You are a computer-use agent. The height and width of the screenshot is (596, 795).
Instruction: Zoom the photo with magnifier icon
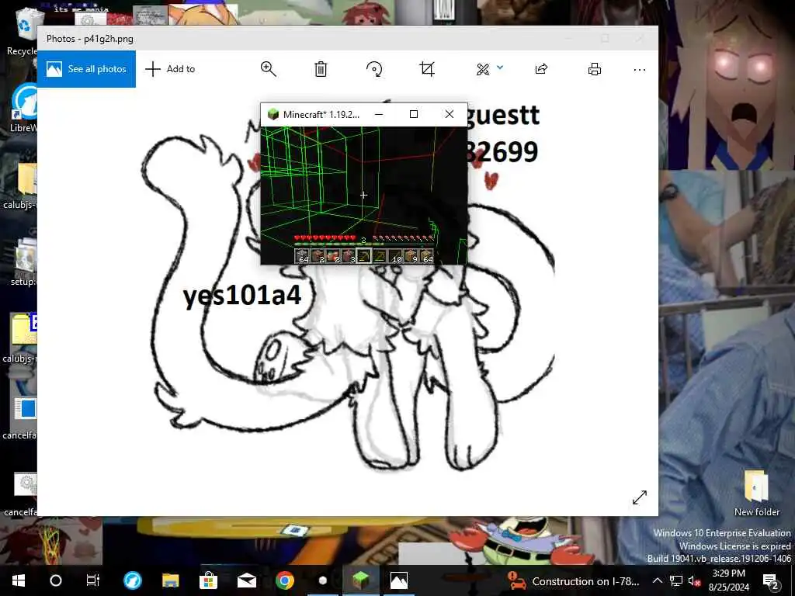tap(268, 69)
